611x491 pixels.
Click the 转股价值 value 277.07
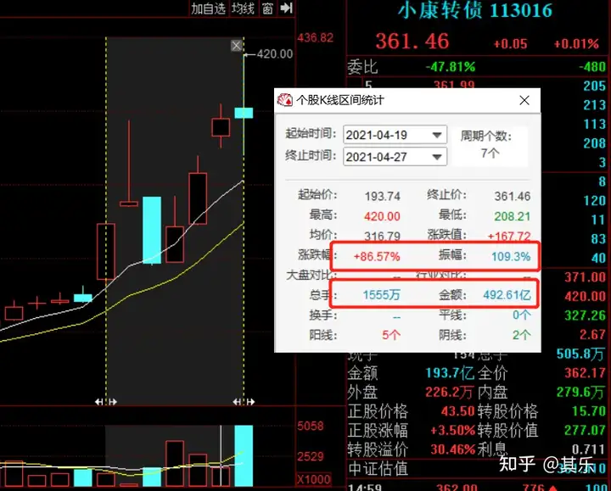585,430
